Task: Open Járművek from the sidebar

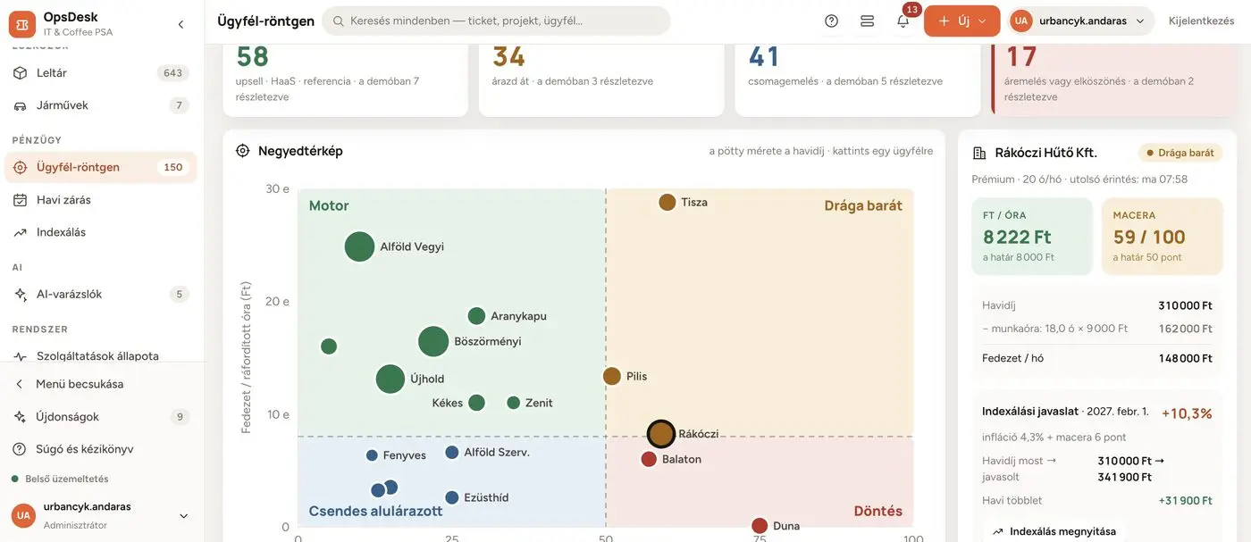Action: [101, 105]
